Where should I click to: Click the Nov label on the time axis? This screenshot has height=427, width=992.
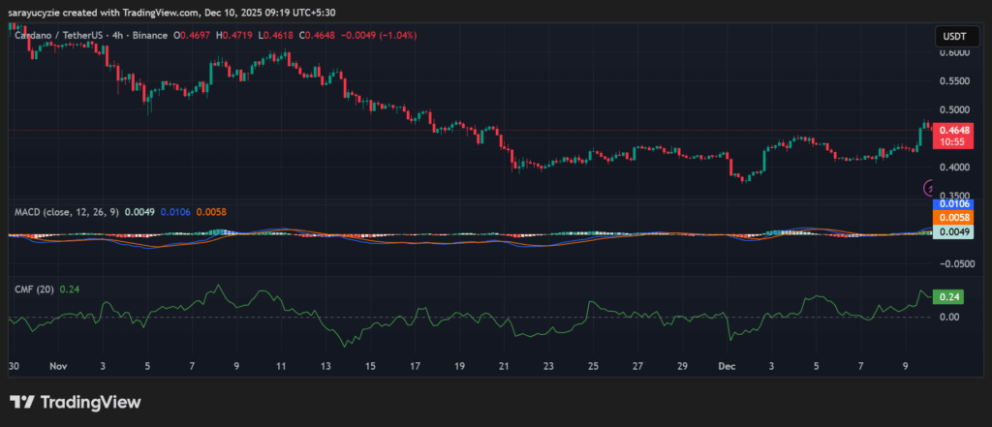(x=56, y=368)
